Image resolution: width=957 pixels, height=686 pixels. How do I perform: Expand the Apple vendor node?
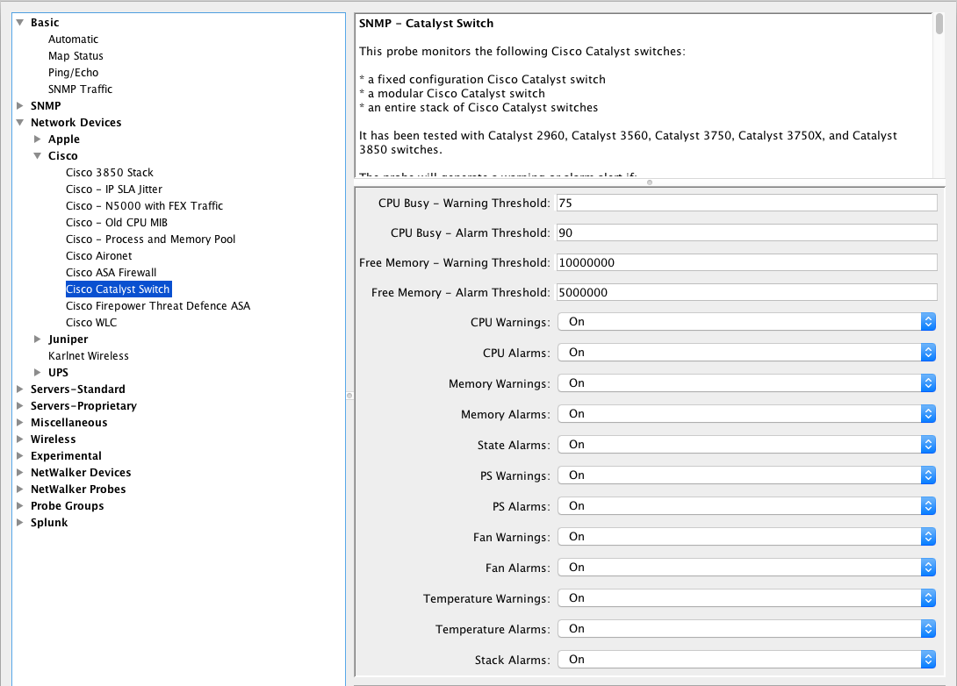pyautogui.click(x=38, y=139)
